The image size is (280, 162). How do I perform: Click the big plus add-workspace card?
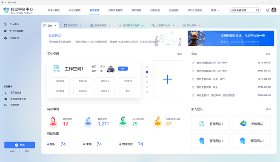click(x=168, y=79)
